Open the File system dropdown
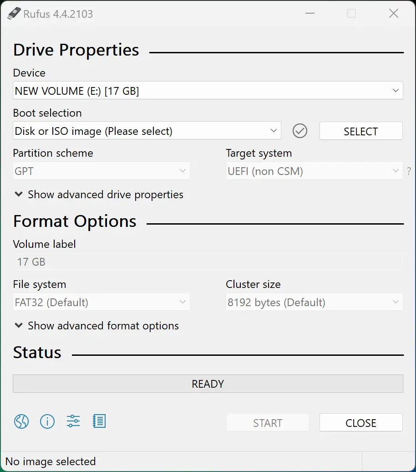Image resolution: width=416 pixels, height=472 pixels. coord(101,302)
